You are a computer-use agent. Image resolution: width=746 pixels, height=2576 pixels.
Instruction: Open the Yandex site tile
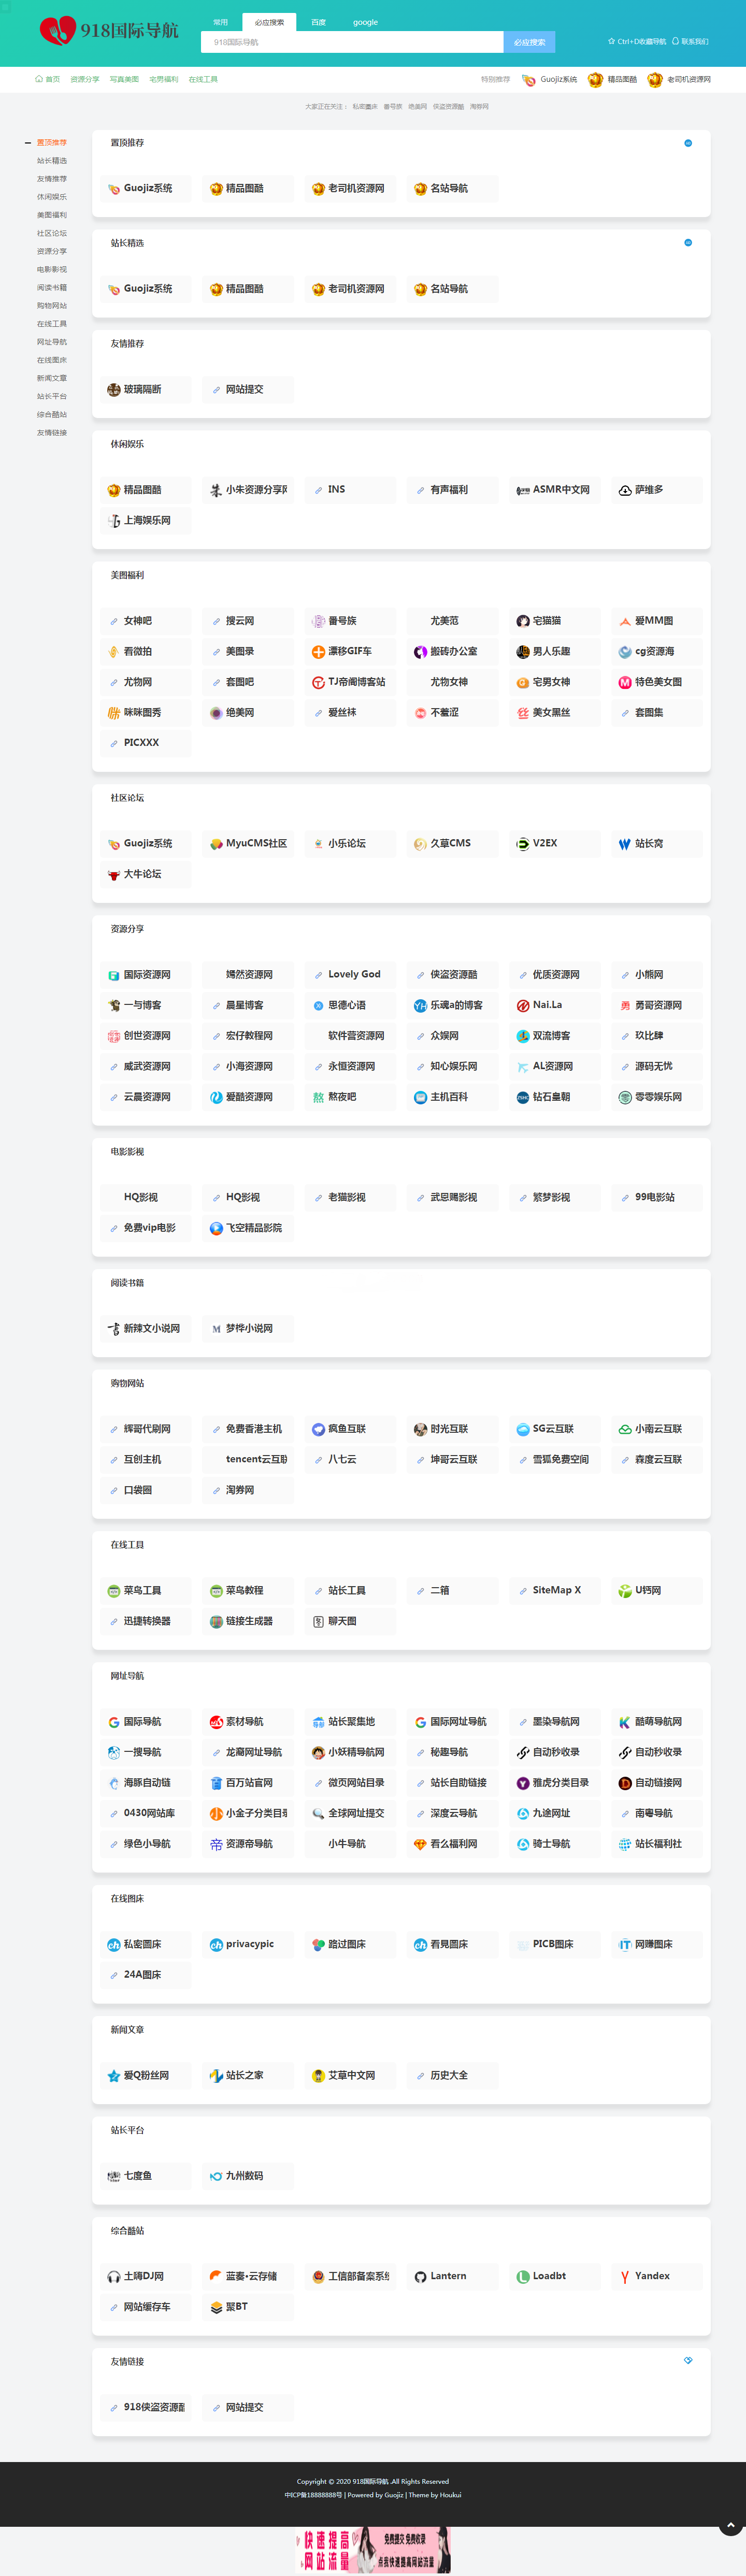tap(655, 2276)
